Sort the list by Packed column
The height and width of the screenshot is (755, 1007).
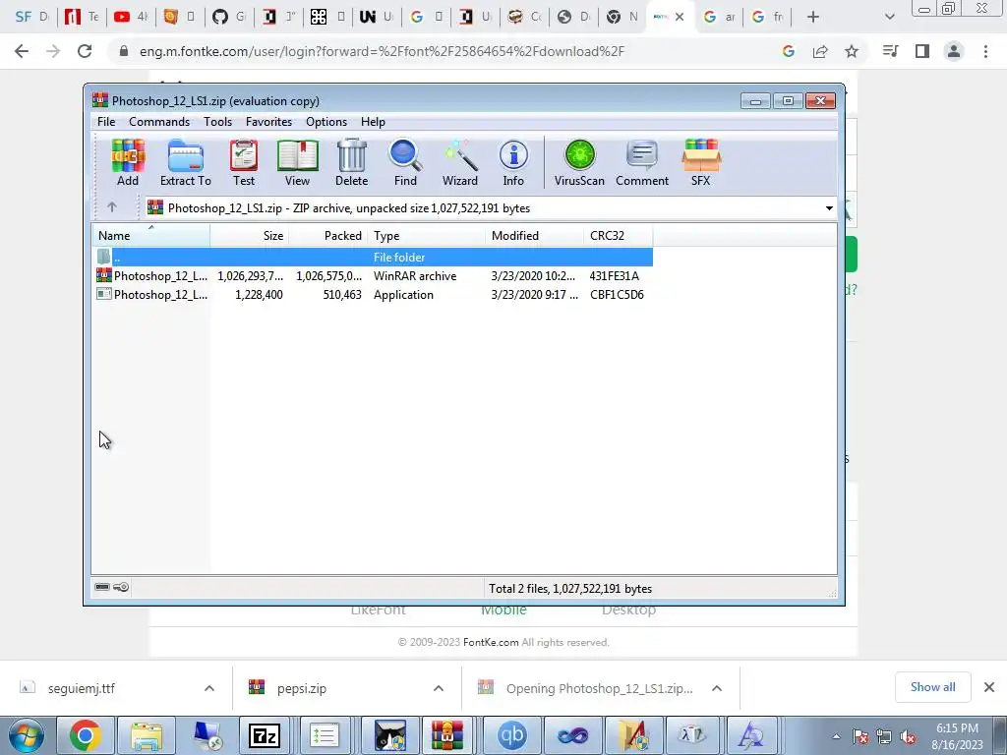pyautogui.click(x=327, y=236)
